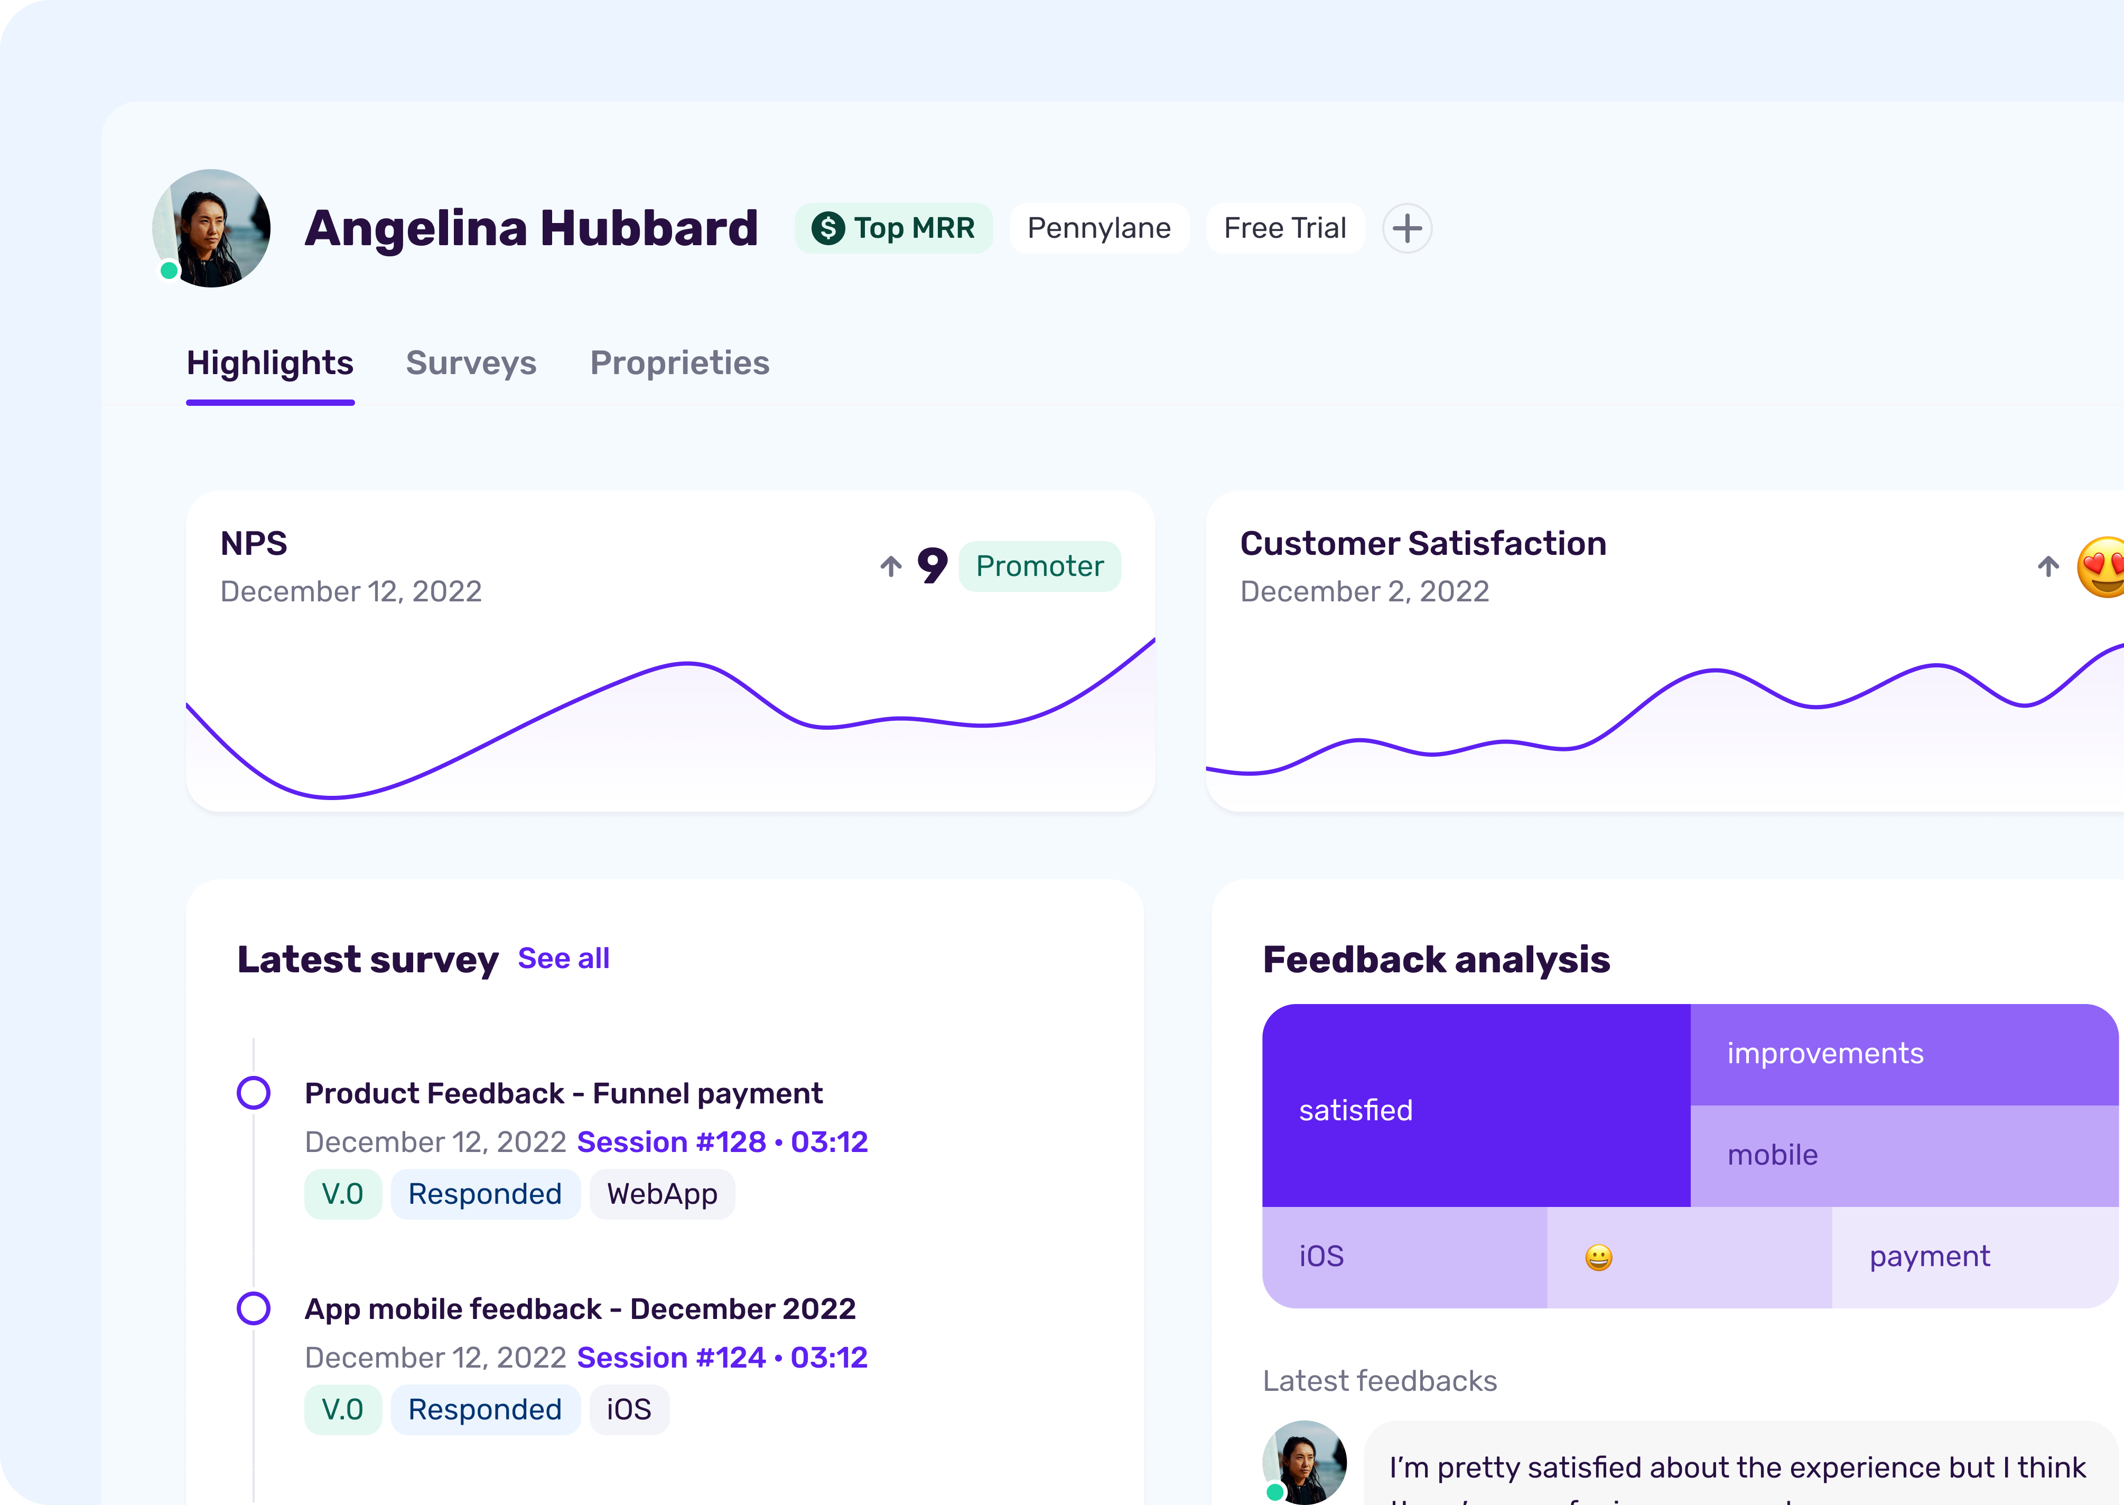Select the Highlights tab
This screenshot has width=2124, height=1505.
269,363
